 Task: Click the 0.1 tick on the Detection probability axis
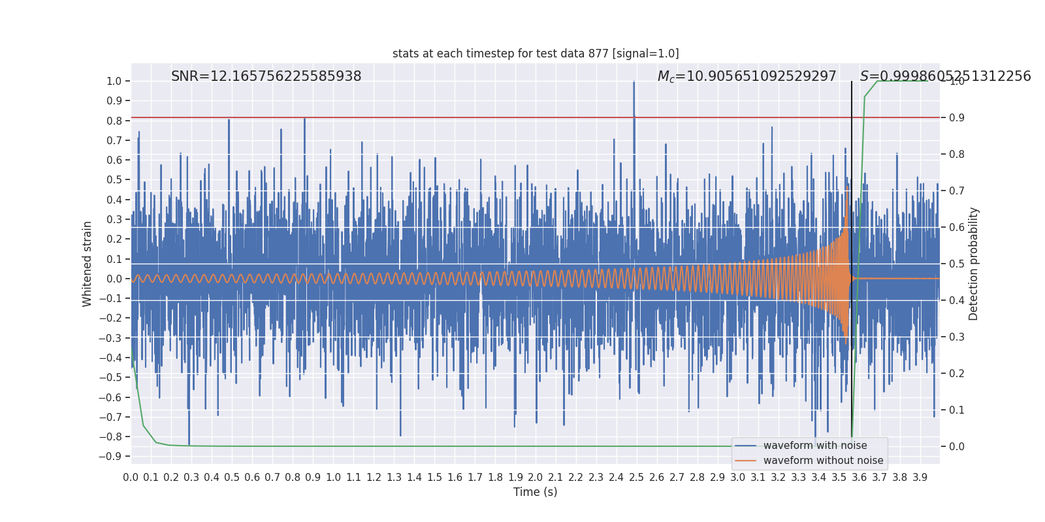pos(957,410)
